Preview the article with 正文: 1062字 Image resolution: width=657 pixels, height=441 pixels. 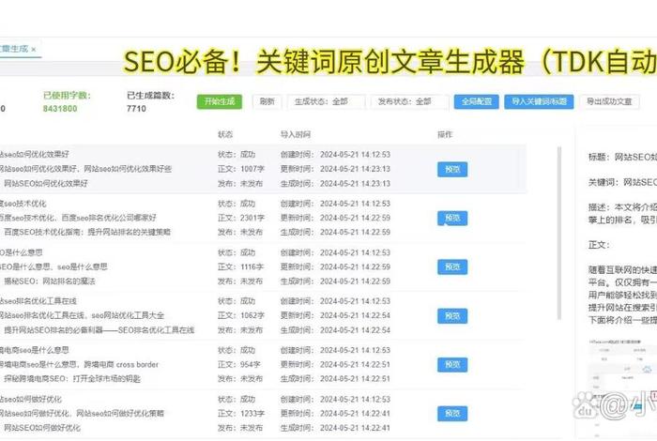(x=452, y=316)
